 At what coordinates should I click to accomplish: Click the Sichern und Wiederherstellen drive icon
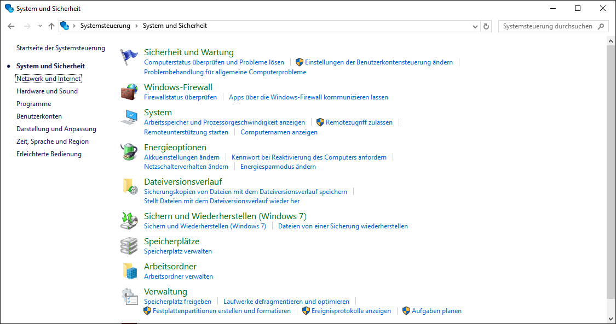[x=129, y=221]
